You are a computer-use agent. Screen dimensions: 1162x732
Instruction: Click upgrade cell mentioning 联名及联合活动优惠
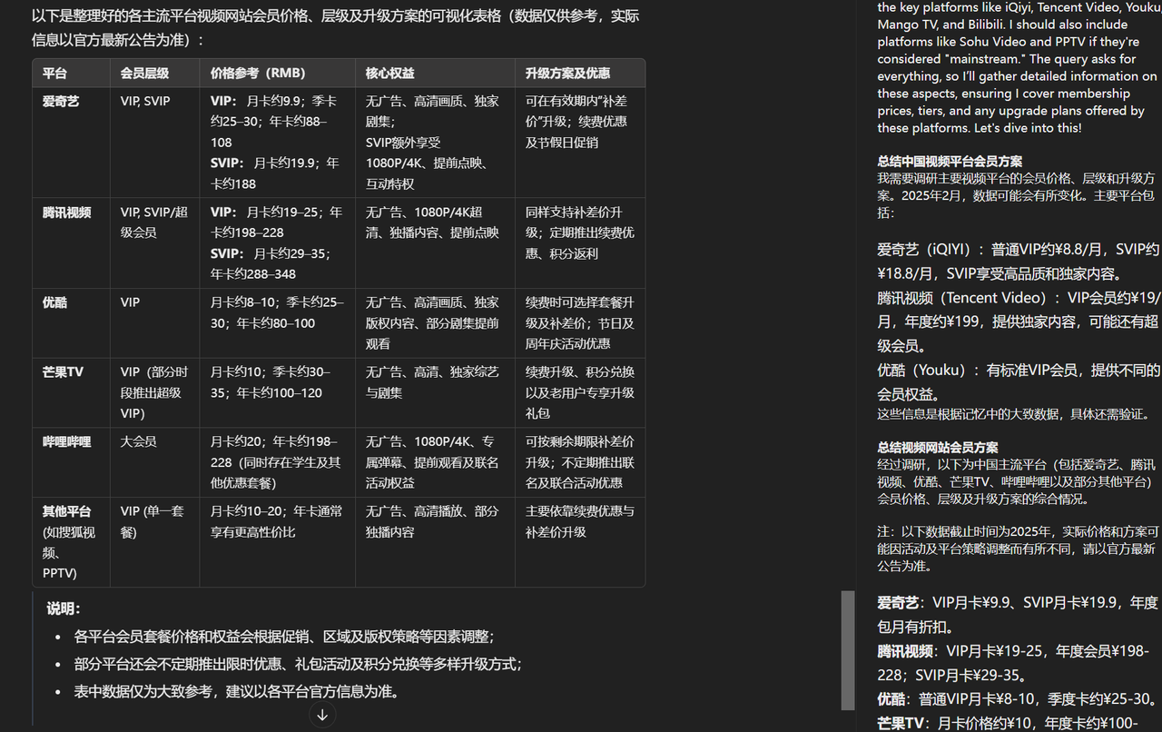(x=580, y=462)
